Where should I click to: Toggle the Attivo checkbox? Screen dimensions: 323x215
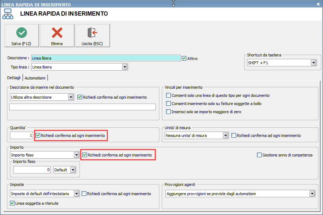click(x=184, y=59)
